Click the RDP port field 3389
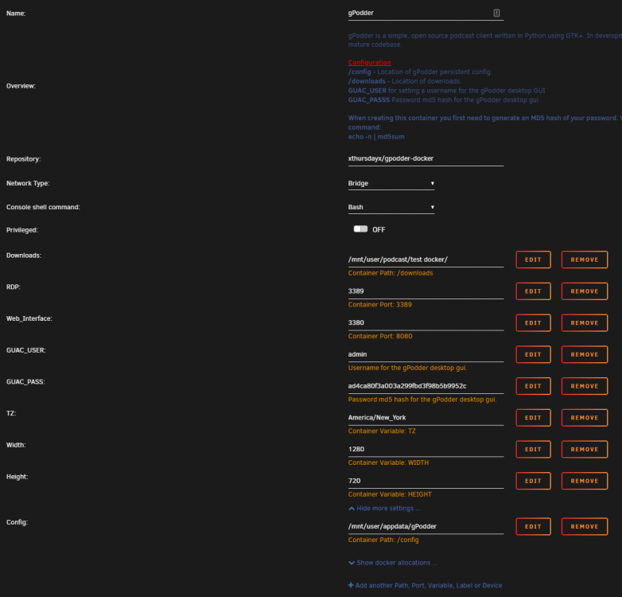This screenshot has height=597, width=622. click(x=426, y=291)
